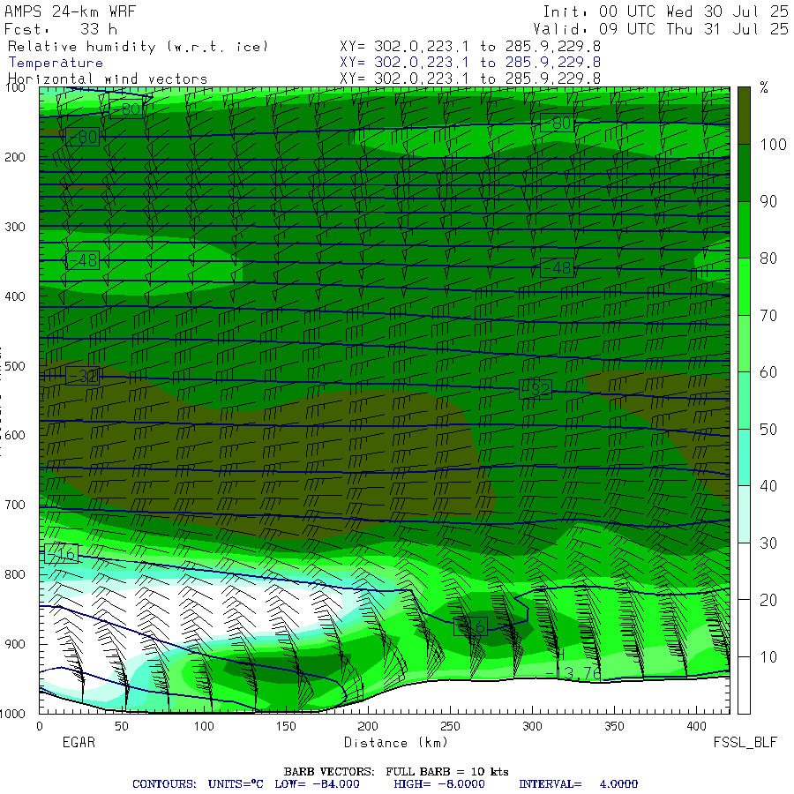Screen dimensions: 794x794
Task: Click the 'HIGH= -8.0000' contour value
Action: [x=439, y=784]
